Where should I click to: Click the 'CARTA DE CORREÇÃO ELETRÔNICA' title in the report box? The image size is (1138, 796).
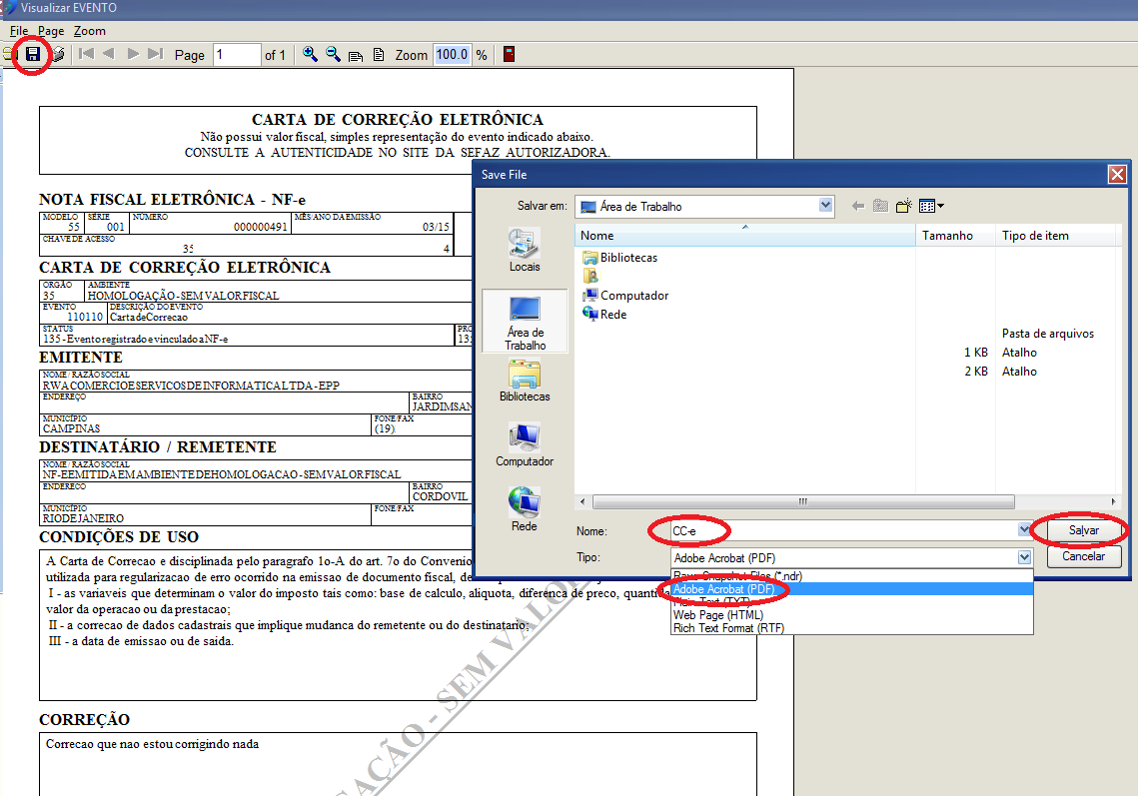(398, 119)
